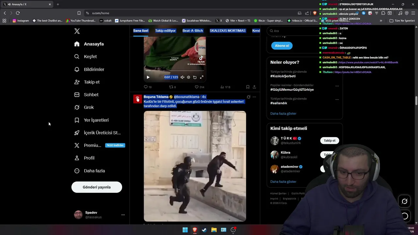Share the TikTok video post
Viewport: 418px width, 235px height.
click(254, 87)
